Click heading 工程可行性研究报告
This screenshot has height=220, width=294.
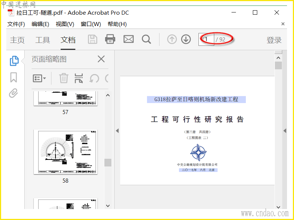pos(197,119)
